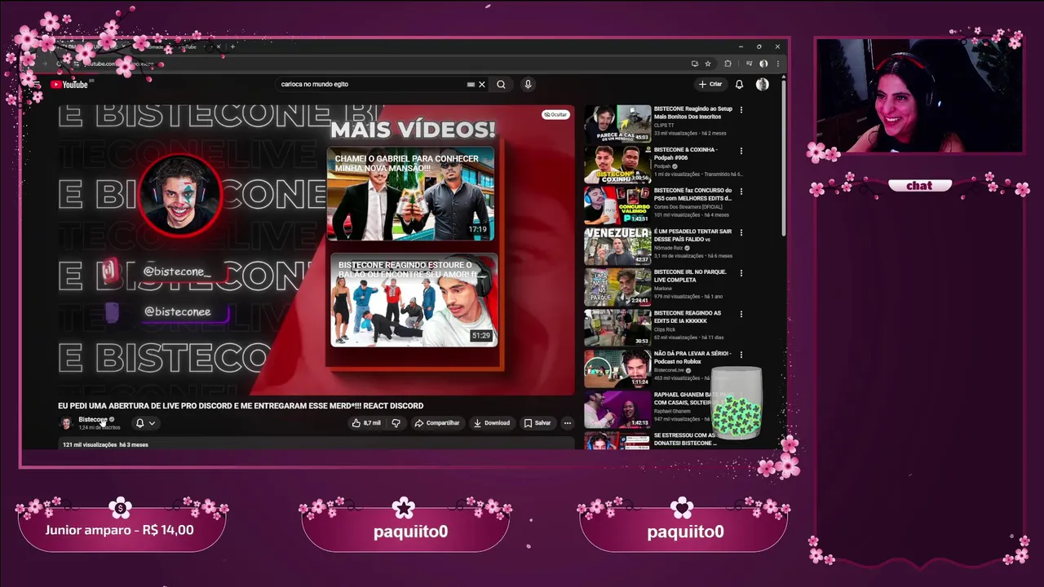This screenshot has width=1044, height=587.
Task: Open the Bistecone channel name link
Action: [92, 420]
